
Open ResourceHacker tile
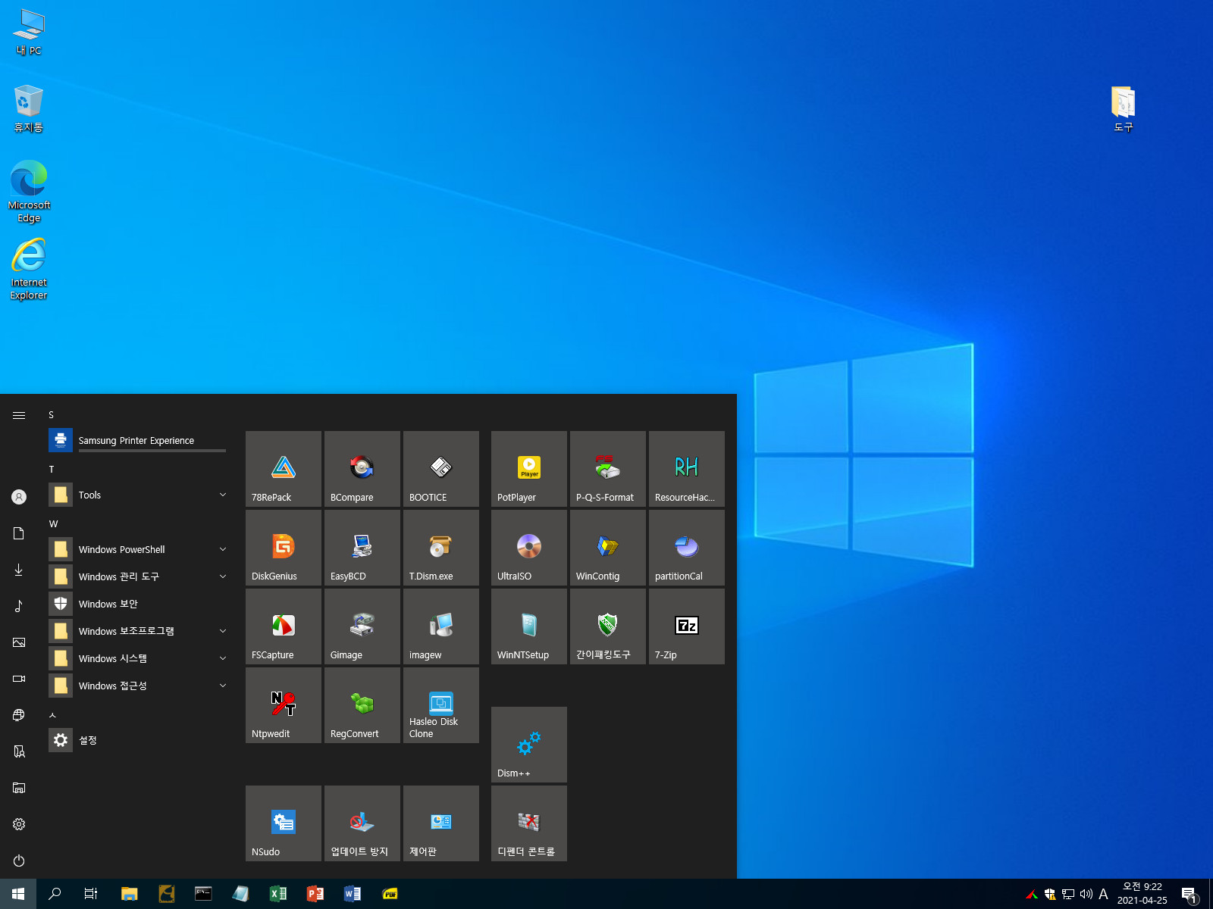pyautogui.click(x=687, y=469)
